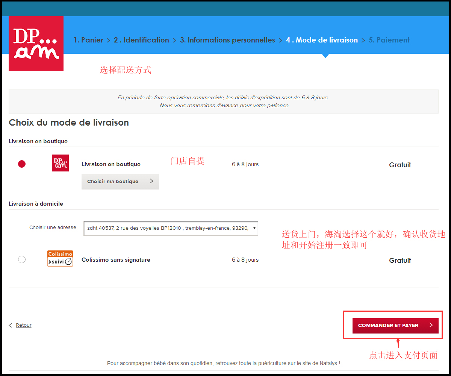The height and width of the screenshot is (376, 451).
Task: Click the small DPAM boutique delivery icon
Action: [60, 163]
